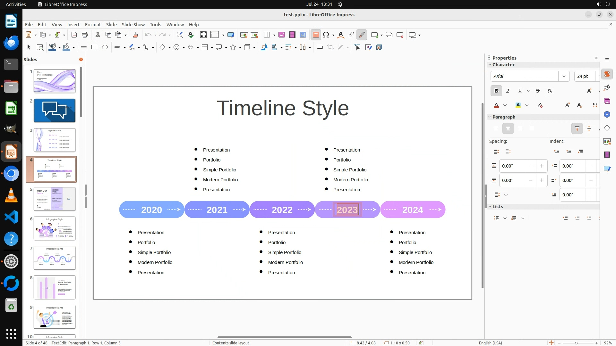Select the Ellipse drawing tool

pyautogui.click(x=105, y=47)
